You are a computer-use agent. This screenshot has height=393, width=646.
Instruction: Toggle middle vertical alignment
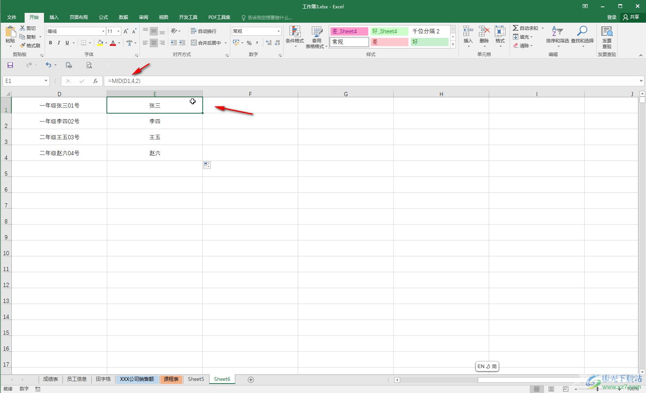[x=154, y=31]
